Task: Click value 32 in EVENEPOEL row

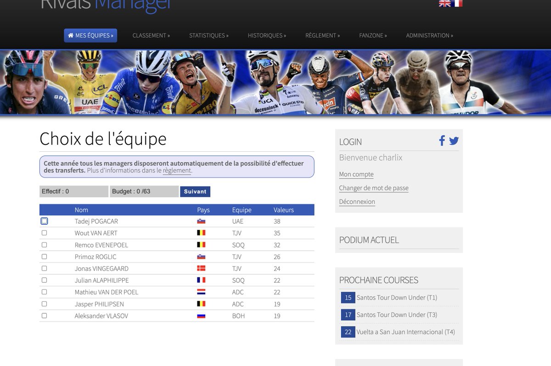Action: pos(277,245)
